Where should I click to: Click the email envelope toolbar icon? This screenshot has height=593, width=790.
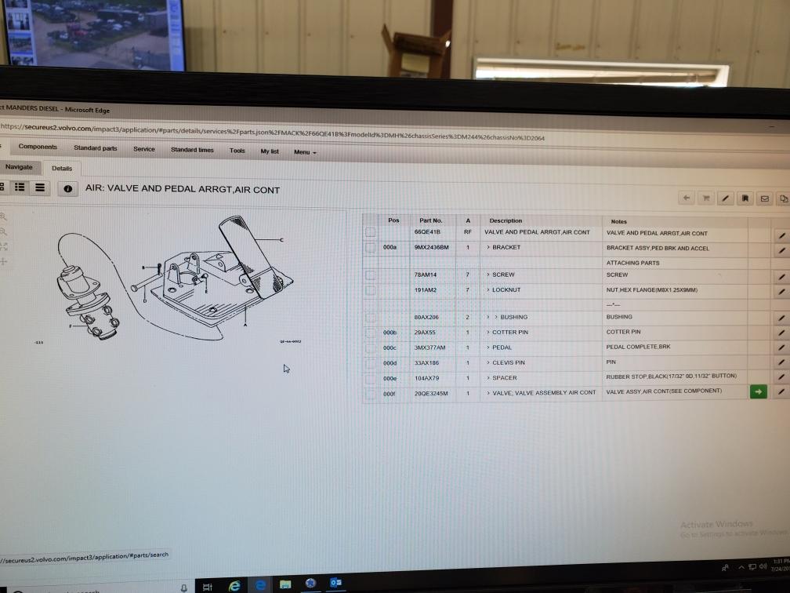click(764, 198)
